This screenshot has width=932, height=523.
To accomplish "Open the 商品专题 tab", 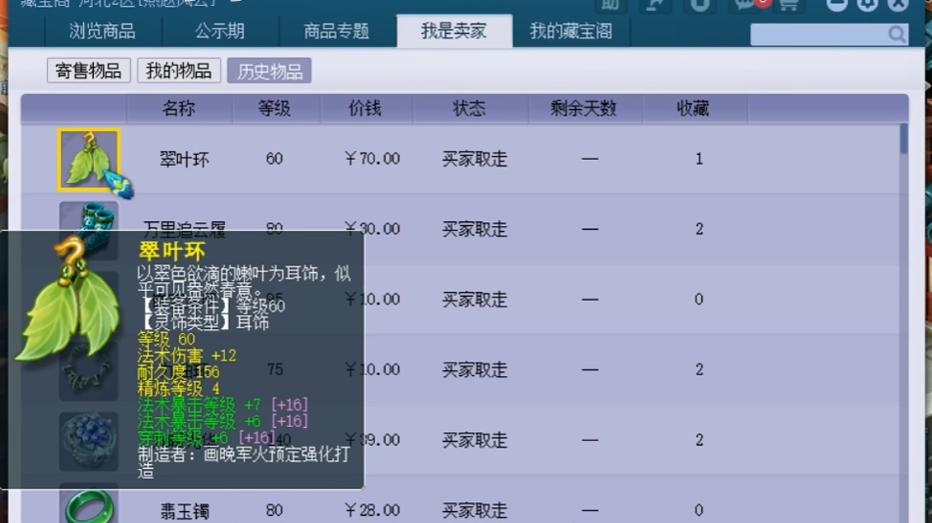I will click(x=337, y=31).
